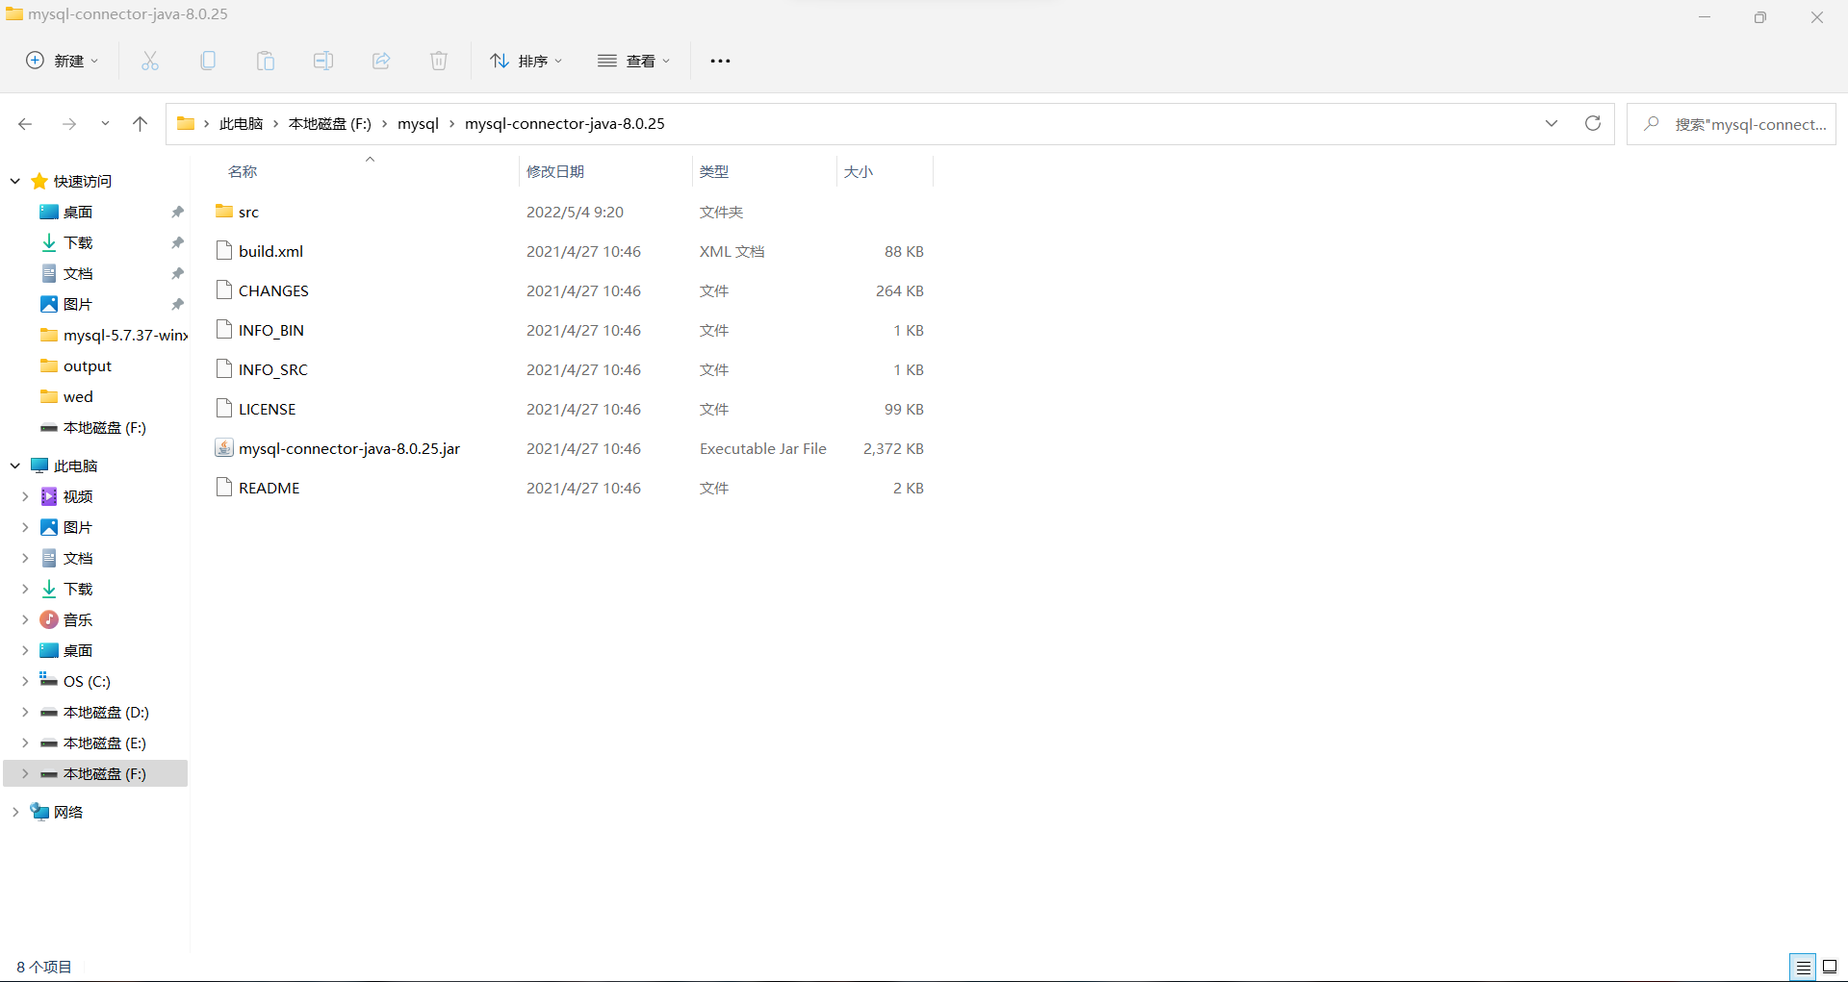Click the folder icon in address bar
This screenshot has height=982, width=1848.
(x=186, y=123)
